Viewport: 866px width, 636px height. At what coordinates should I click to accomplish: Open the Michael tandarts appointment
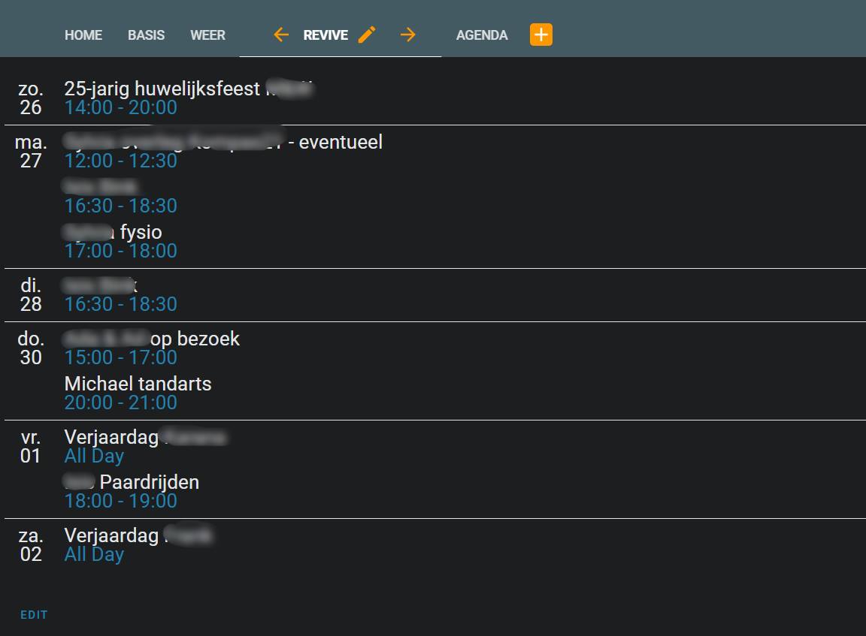[138, 384]
